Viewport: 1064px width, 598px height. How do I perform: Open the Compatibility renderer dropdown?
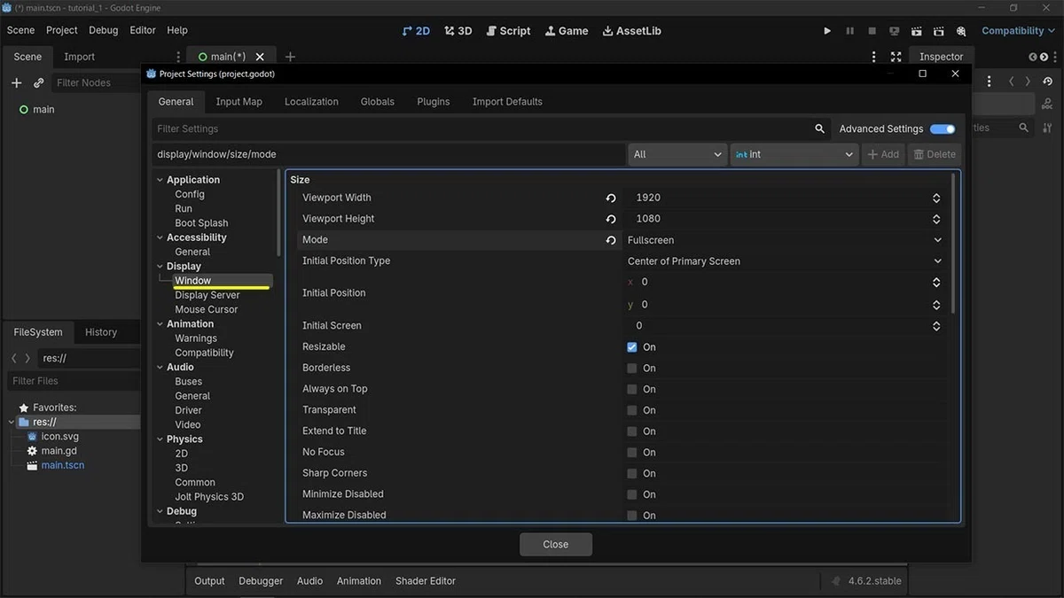(1019, 31)
